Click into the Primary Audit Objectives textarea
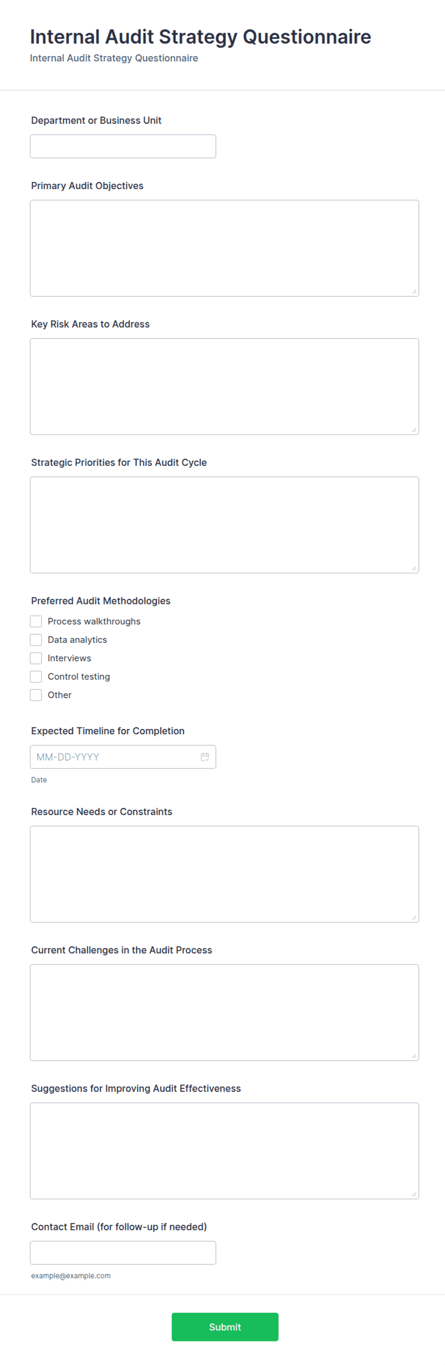 coord(224,248)
